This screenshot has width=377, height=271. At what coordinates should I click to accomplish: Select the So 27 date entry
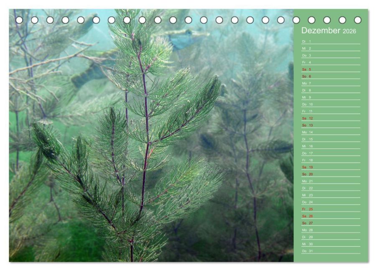[331, 223]
